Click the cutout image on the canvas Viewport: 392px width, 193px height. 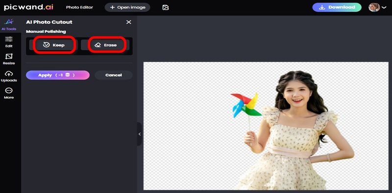[266, 126]
